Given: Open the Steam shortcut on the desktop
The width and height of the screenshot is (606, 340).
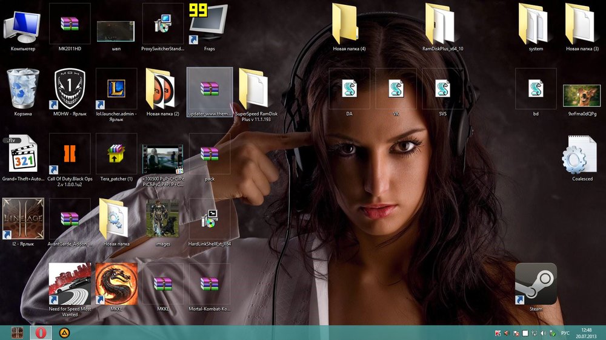Looking at the screenshot, I should [536, 284].
